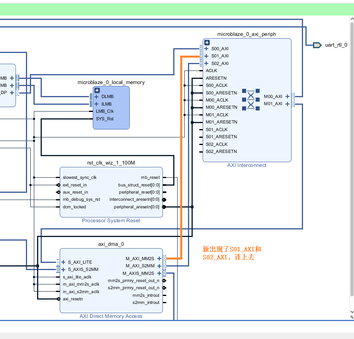Click the Processor System Reset label

tap(111, 220)
